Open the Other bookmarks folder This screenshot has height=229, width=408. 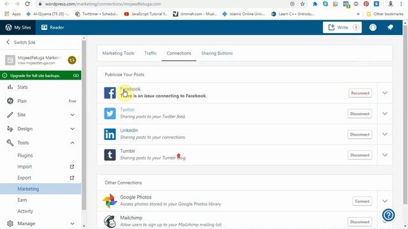tap(384, 14)
